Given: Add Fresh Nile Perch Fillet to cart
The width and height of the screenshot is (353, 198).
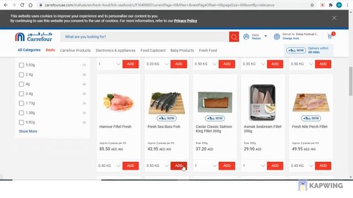Looking at the screenshot, I should coord(323,166).
